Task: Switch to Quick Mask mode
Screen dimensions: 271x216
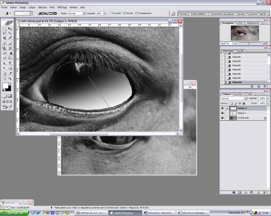Action: point(10,96)
